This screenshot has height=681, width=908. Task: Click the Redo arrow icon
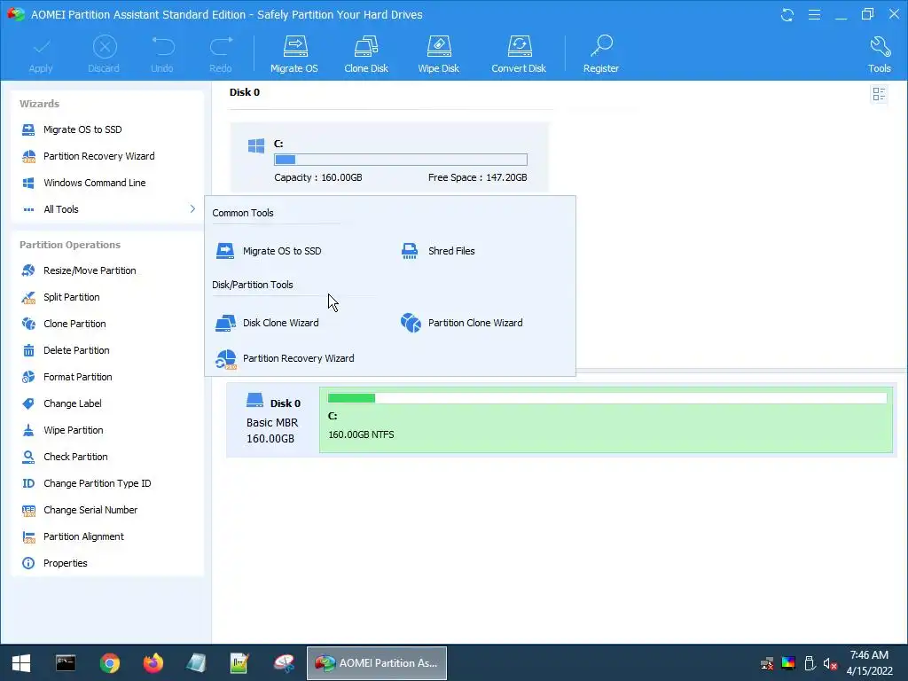point(221,46)
